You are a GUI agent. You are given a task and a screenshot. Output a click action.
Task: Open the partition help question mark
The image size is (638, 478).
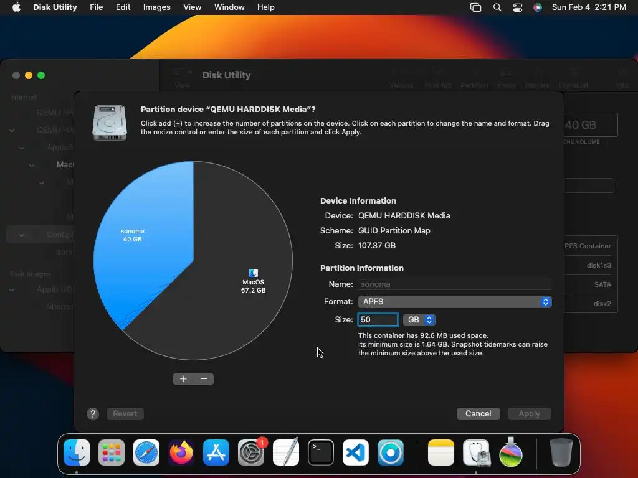[93, 414]
